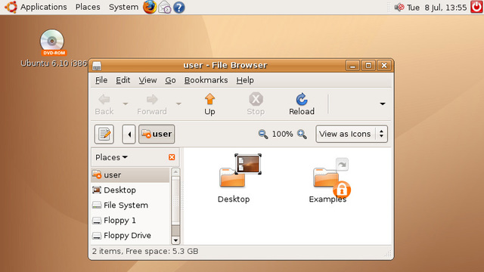Screen dimensions: 484x272
Task: Click the Stop toolbar button
Action: pos(256,104)
